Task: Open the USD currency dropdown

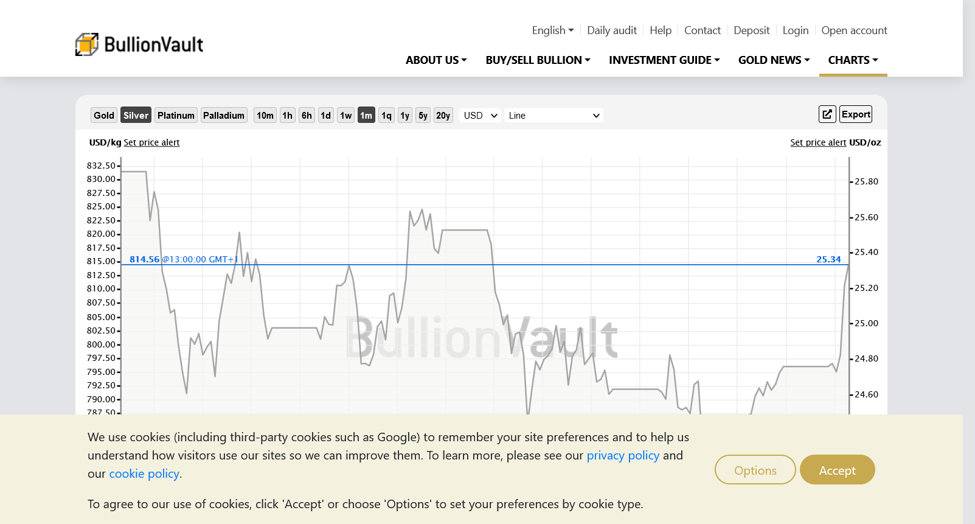Action: [x=480, y=116]
